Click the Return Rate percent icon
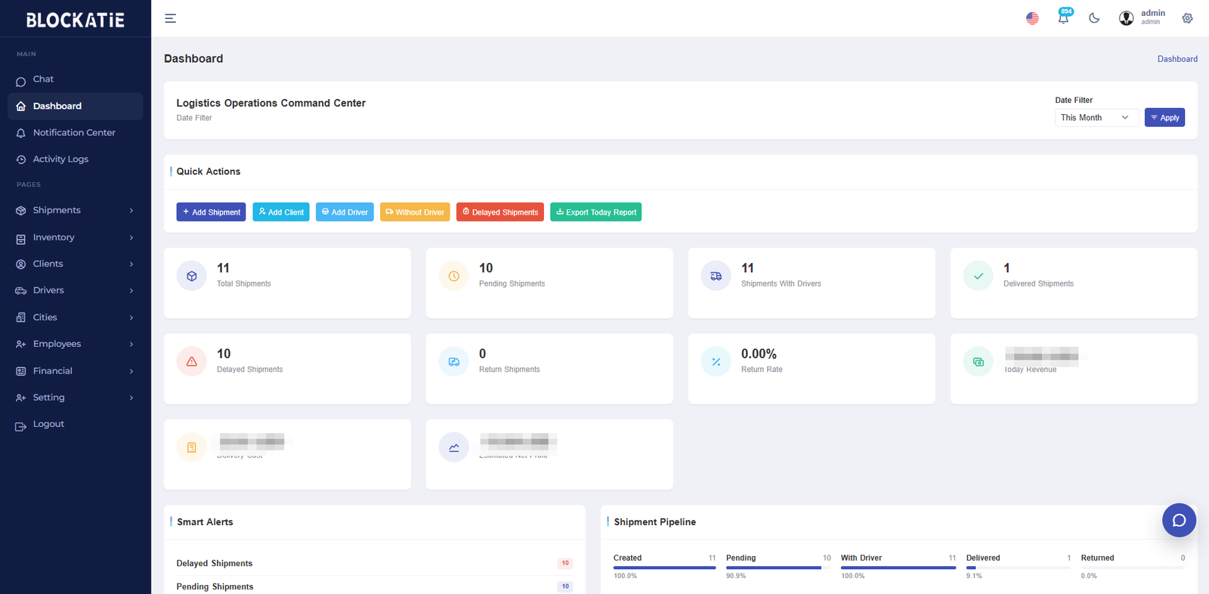This screenshot has height=594, width=1209. point(716,361)
